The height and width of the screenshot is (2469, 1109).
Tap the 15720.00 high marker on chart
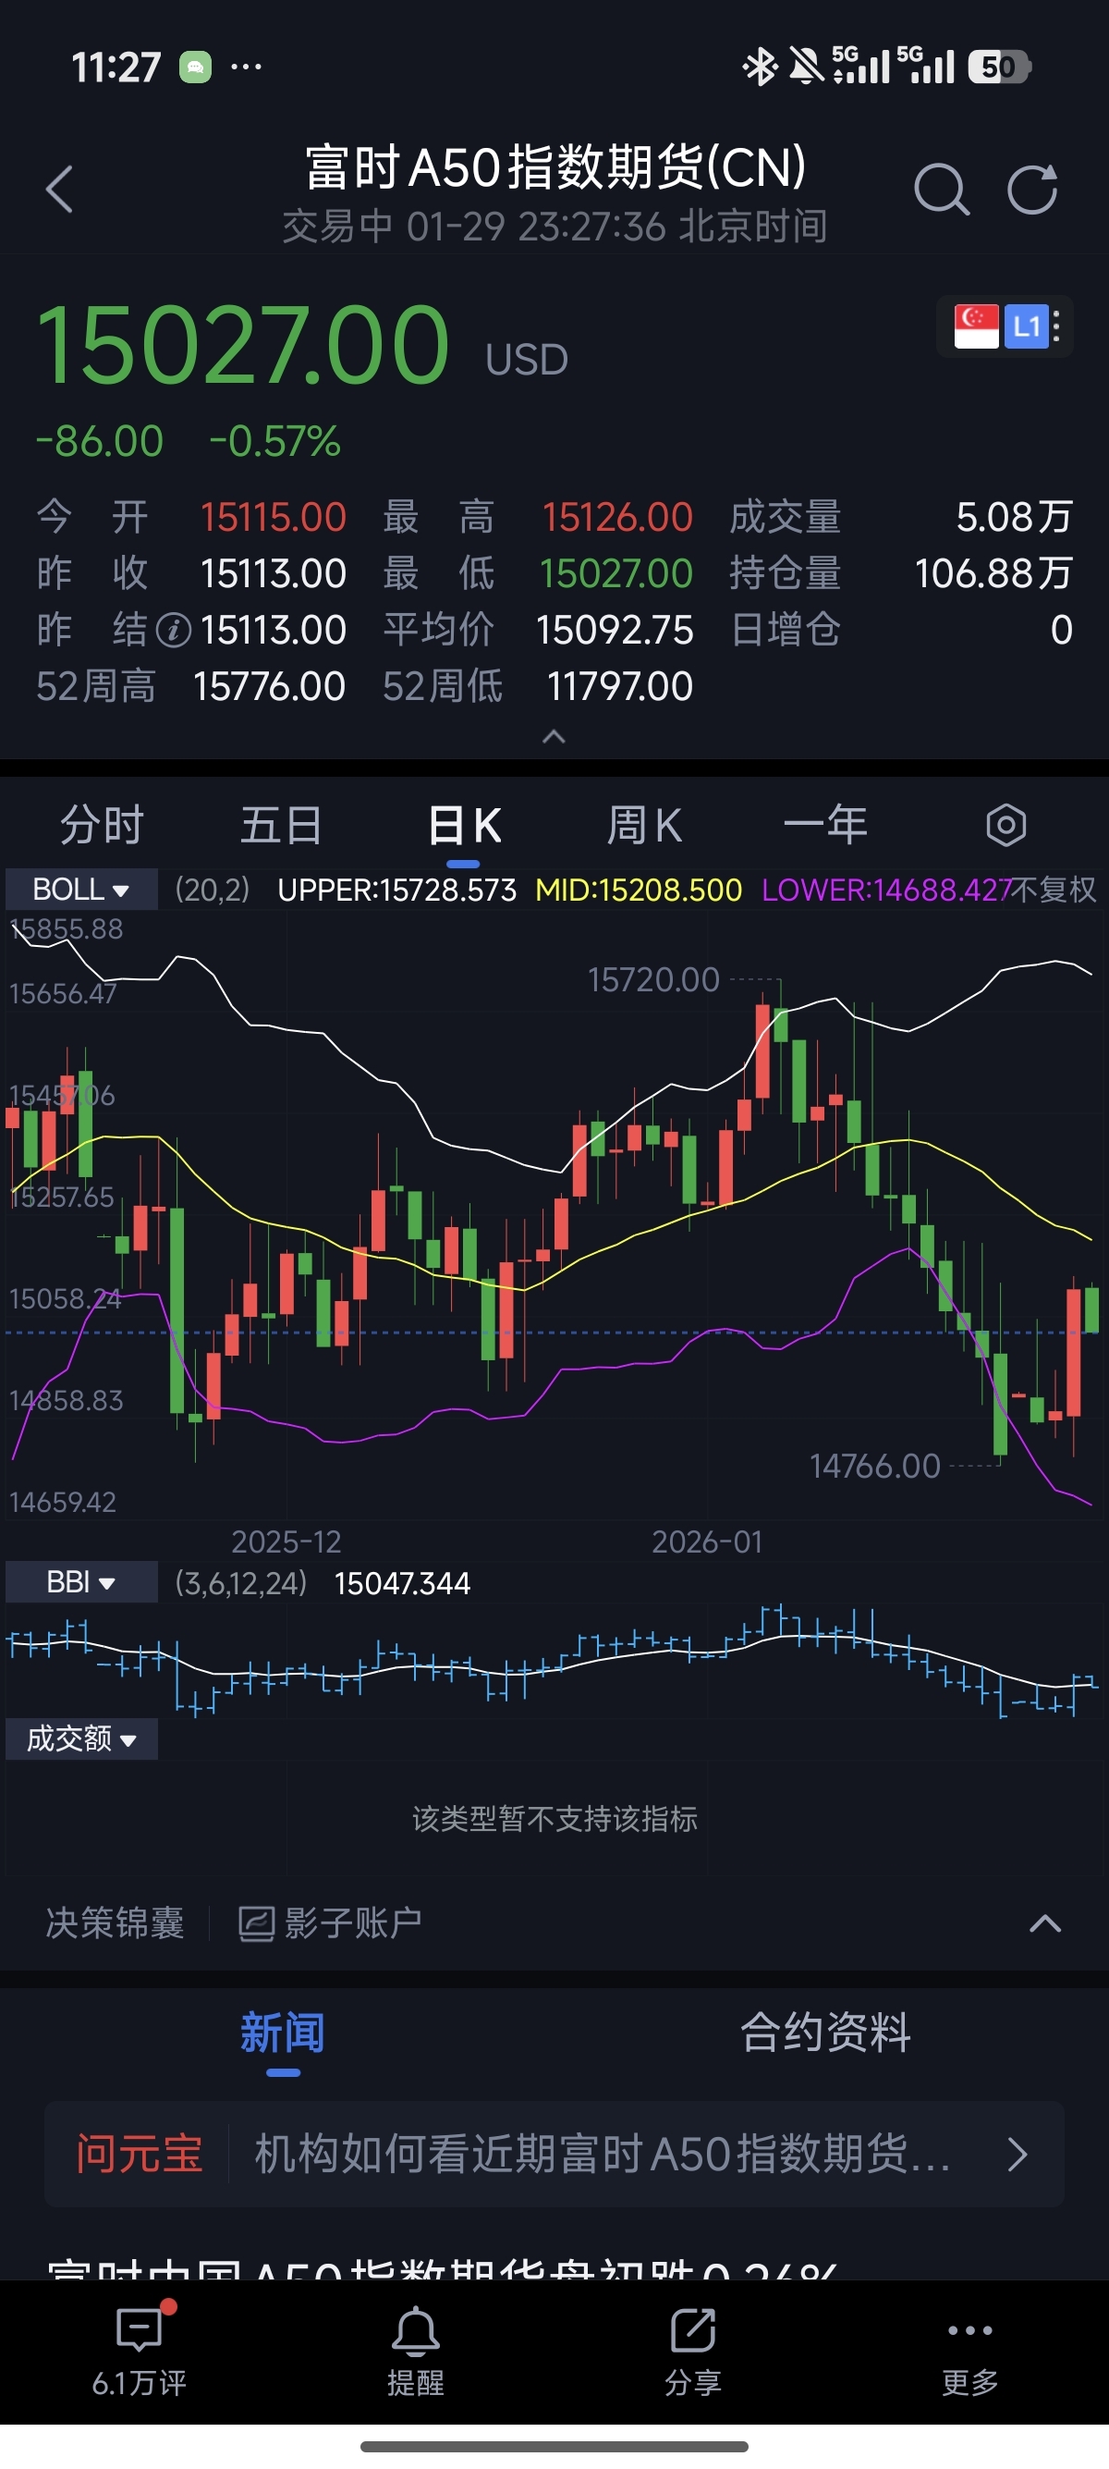(x=653, y=979)
